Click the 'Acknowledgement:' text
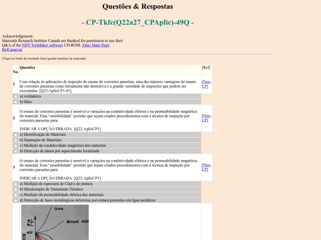The height and width of the screenshot is (240, 321). [x=18, y=36]
